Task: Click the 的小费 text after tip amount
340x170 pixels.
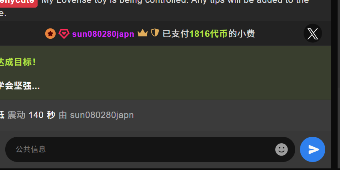Action: pos(242,34)
